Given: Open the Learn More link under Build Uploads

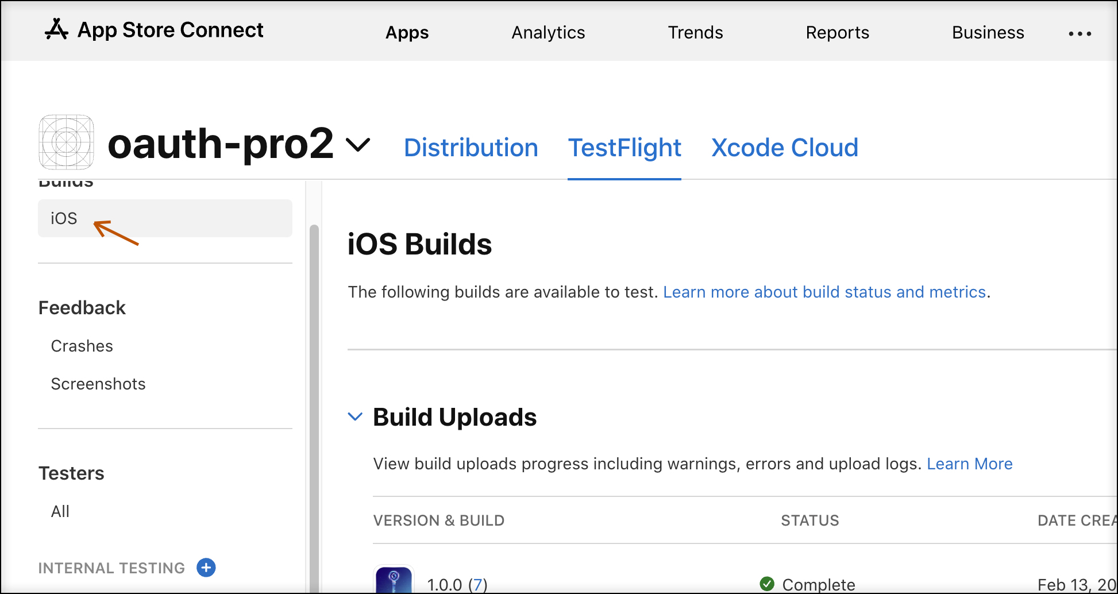Looking at the screenshot, I should (970, 464).
